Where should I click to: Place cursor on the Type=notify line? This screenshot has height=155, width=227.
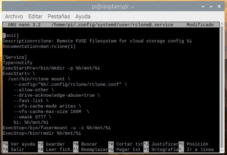point(18,63)
